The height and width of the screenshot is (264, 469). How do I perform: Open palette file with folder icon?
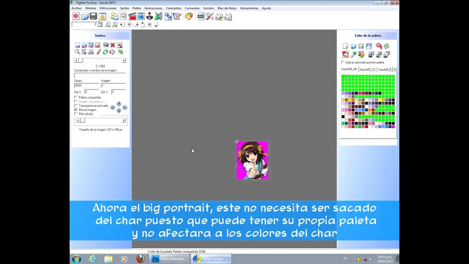pos(353,46)
